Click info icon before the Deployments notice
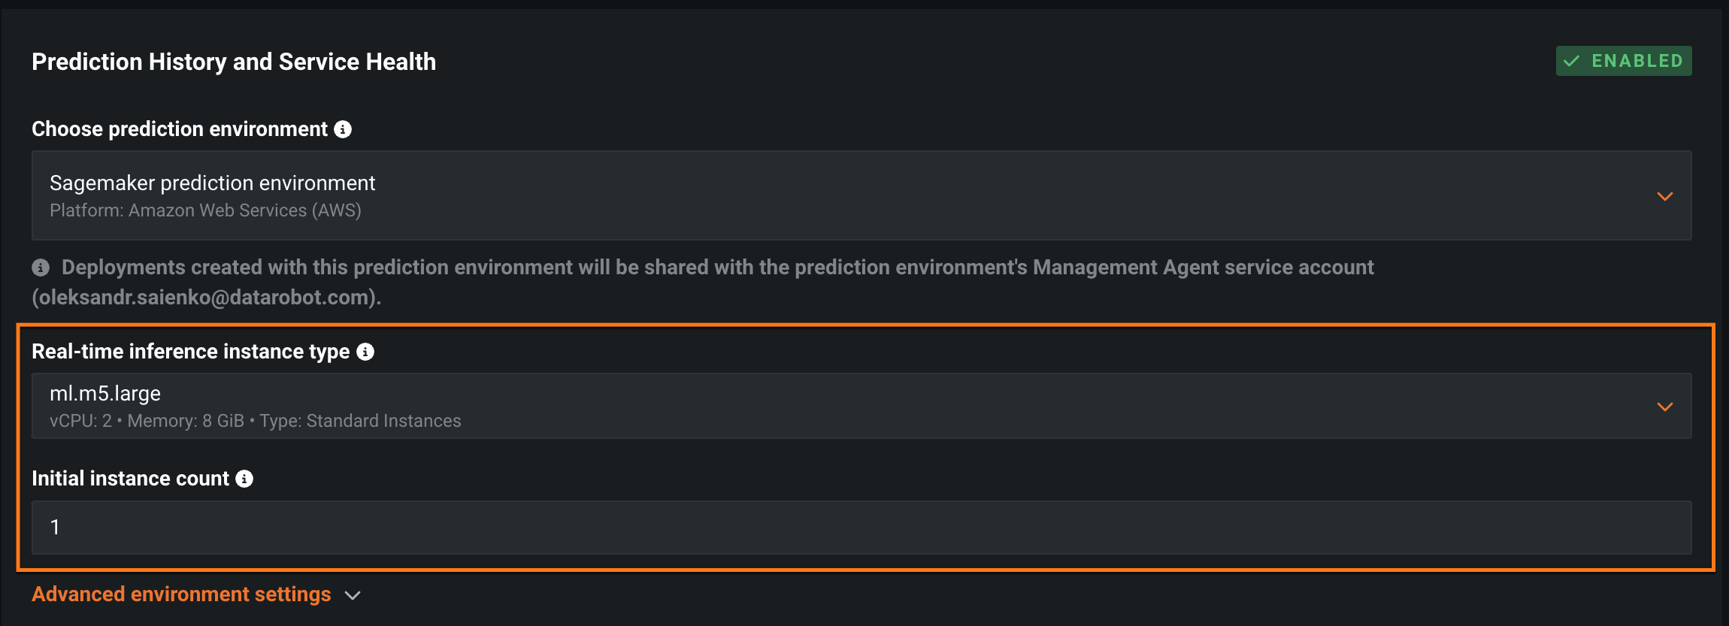The height and width of the screenshot is (626, 1729). (x=41, y=268)
